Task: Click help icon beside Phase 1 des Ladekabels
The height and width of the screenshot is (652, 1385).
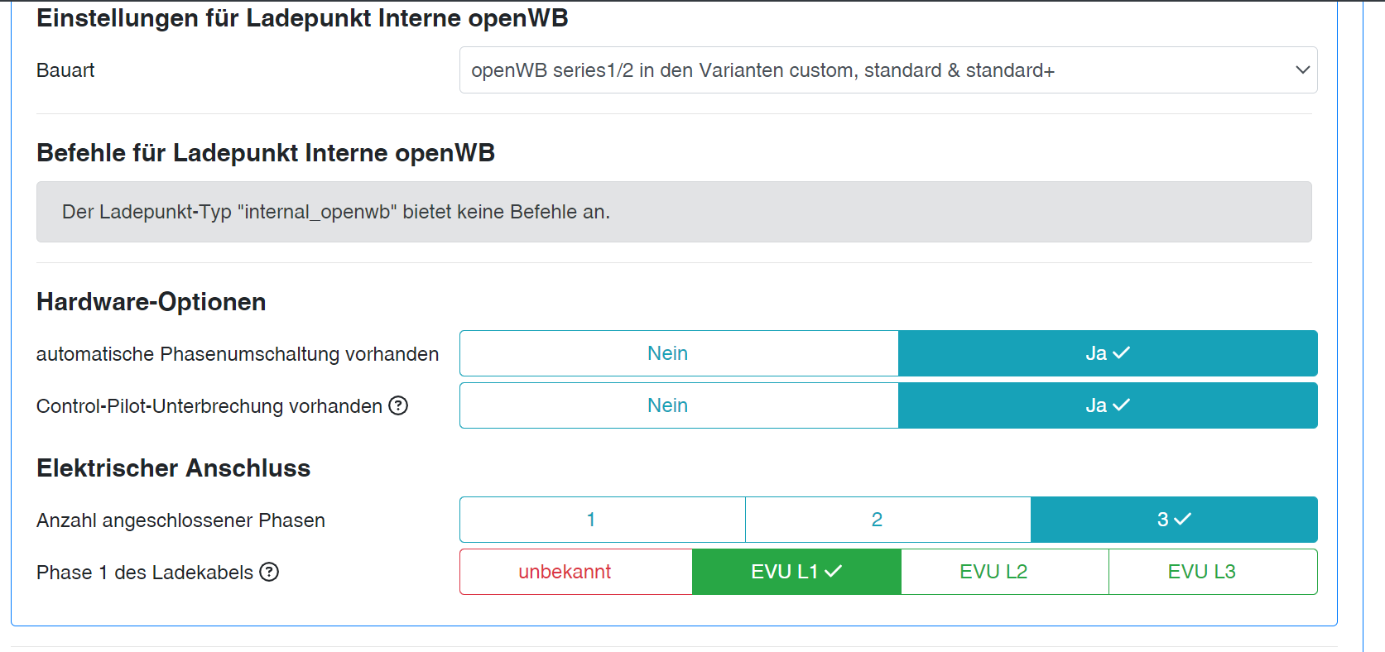Action: (x=269, y=572)
